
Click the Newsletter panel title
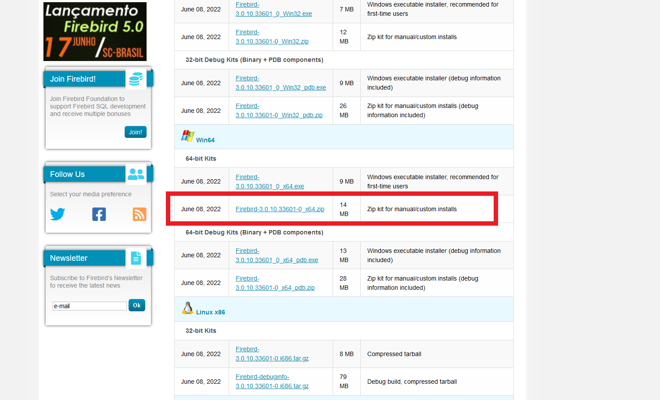[x=68, y=258]
